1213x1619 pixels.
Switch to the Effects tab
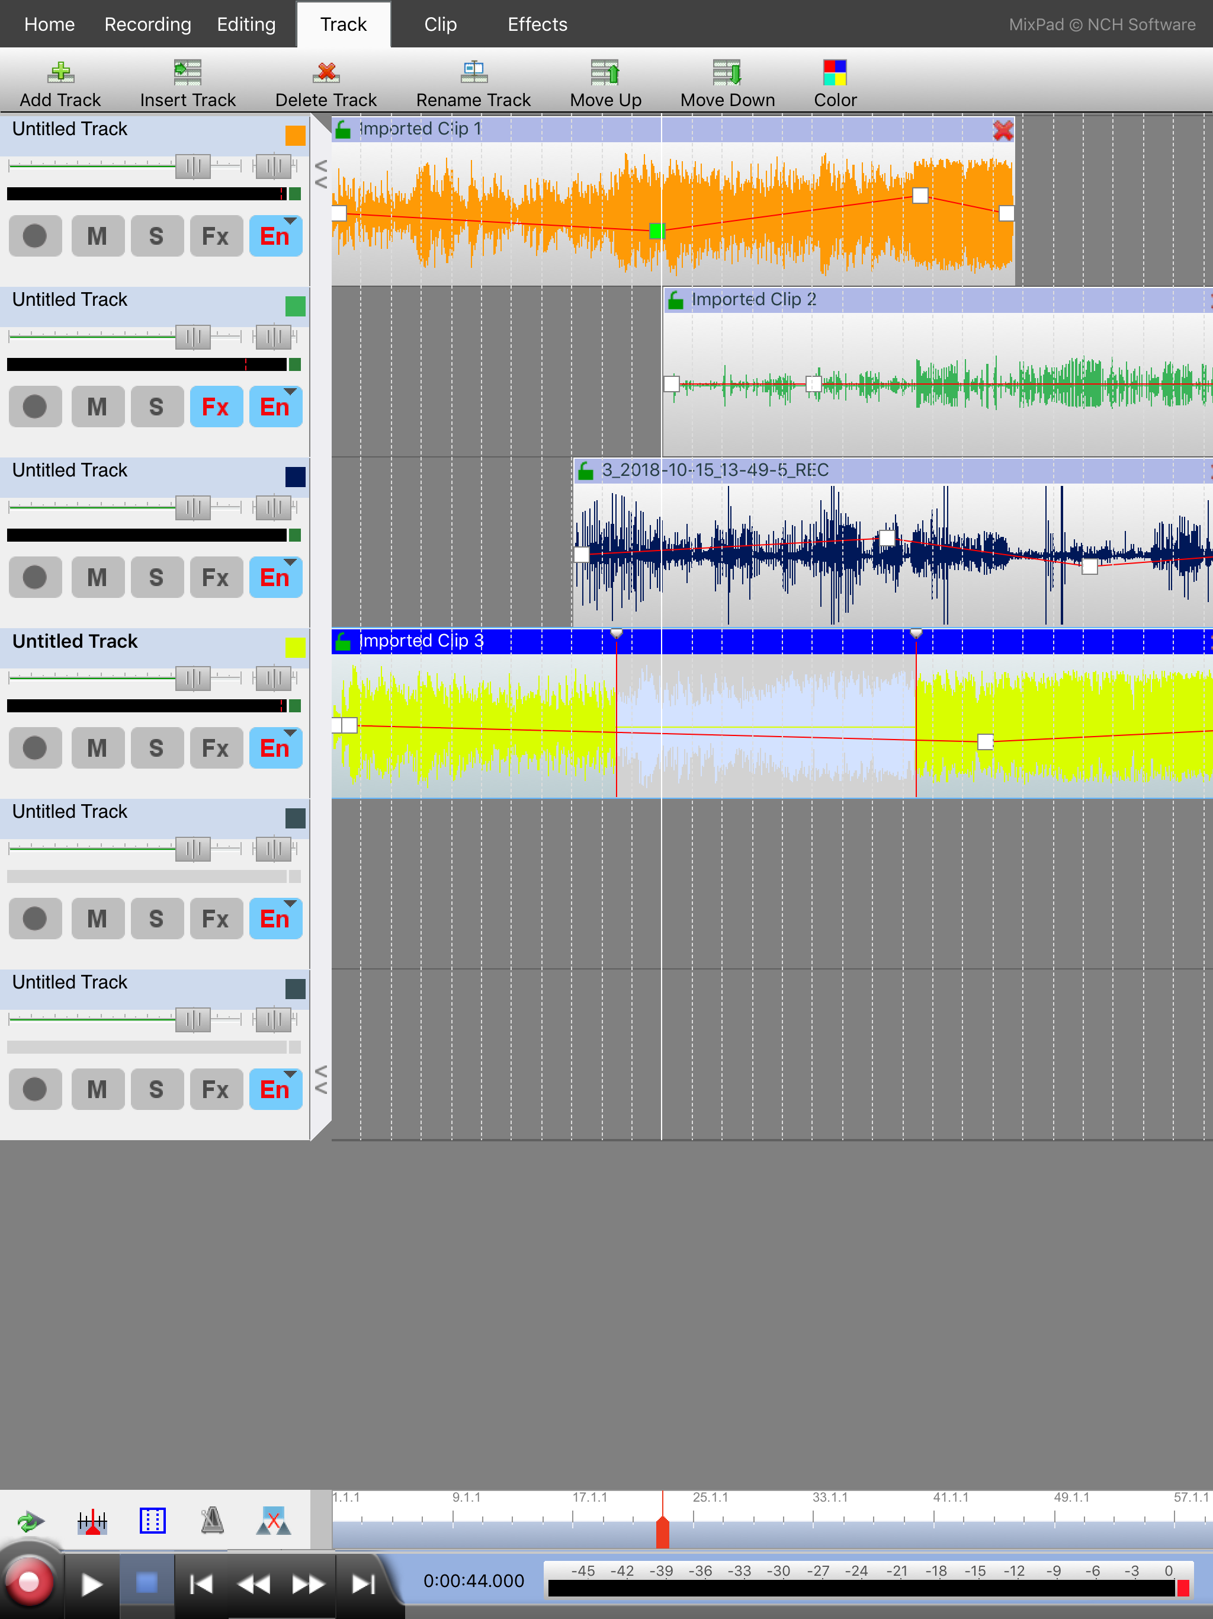[x=537, y=24]
